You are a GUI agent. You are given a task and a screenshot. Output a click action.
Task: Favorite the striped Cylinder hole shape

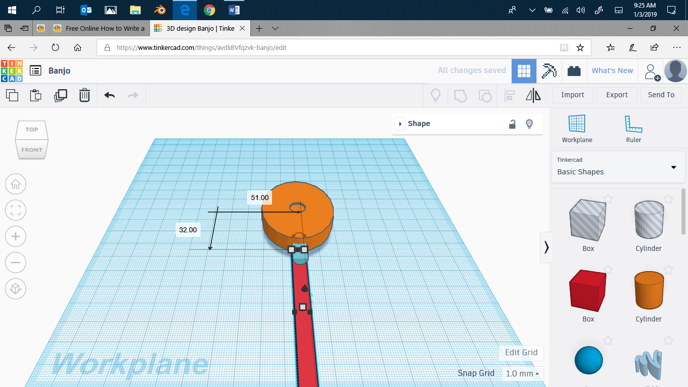click(668, 199)
